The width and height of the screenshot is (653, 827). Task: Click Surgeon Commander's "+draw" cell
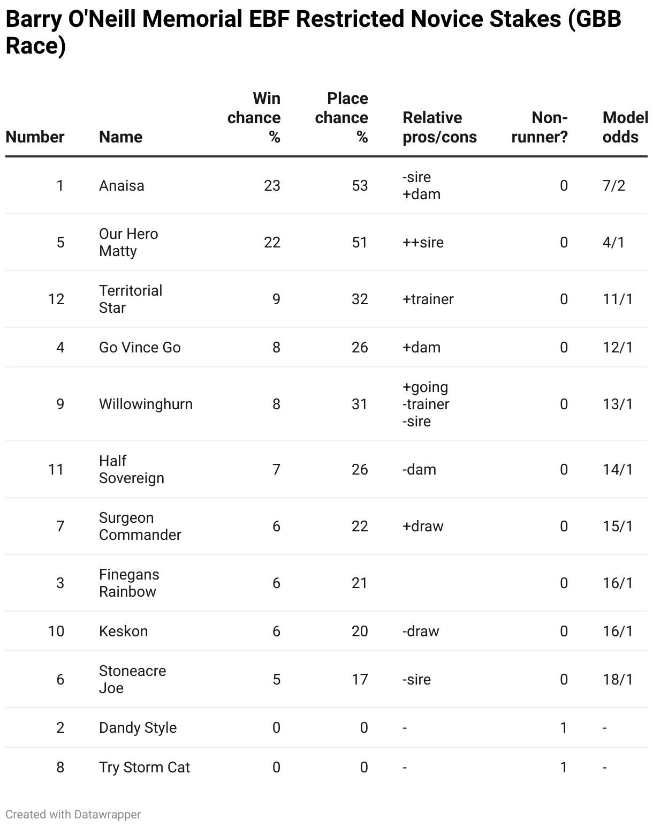pos(423,526)
